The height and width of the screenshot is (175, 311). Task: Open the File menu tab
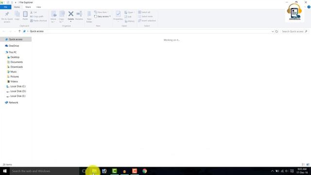pyautogui.click(x=5, y=7)
